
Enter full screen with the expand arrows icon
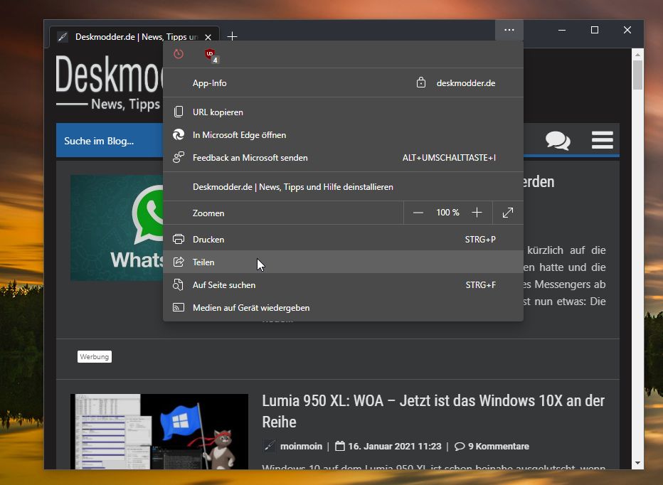pyautogui.click(x=508, y=213)
